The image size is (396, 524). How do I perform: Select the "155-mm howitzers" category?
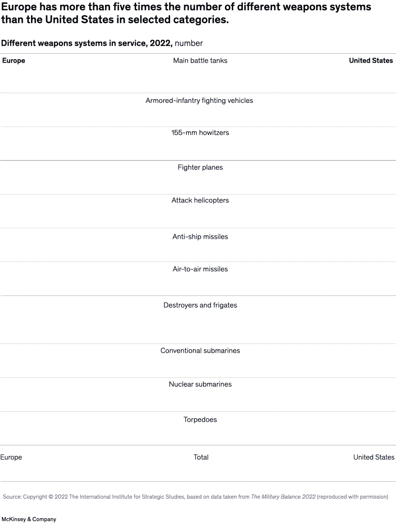200,132
